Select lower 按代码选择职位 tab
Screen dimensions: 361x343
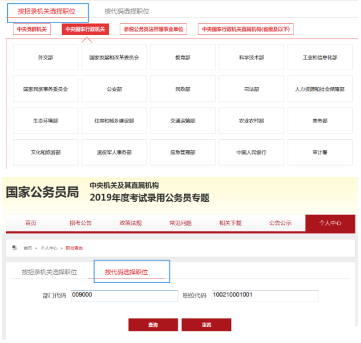tap(126, 272)
